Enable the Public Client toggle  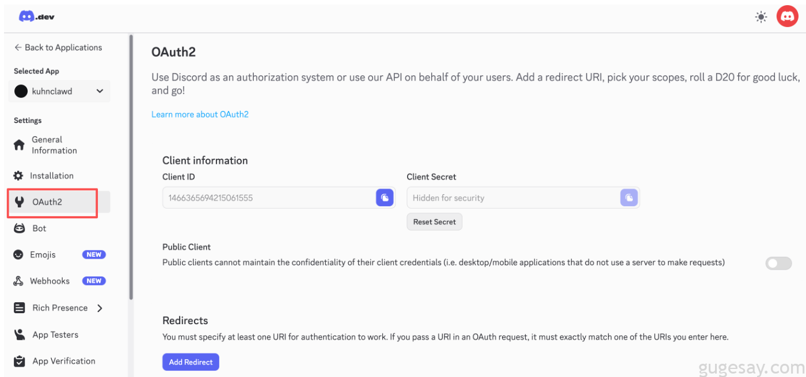778,263
